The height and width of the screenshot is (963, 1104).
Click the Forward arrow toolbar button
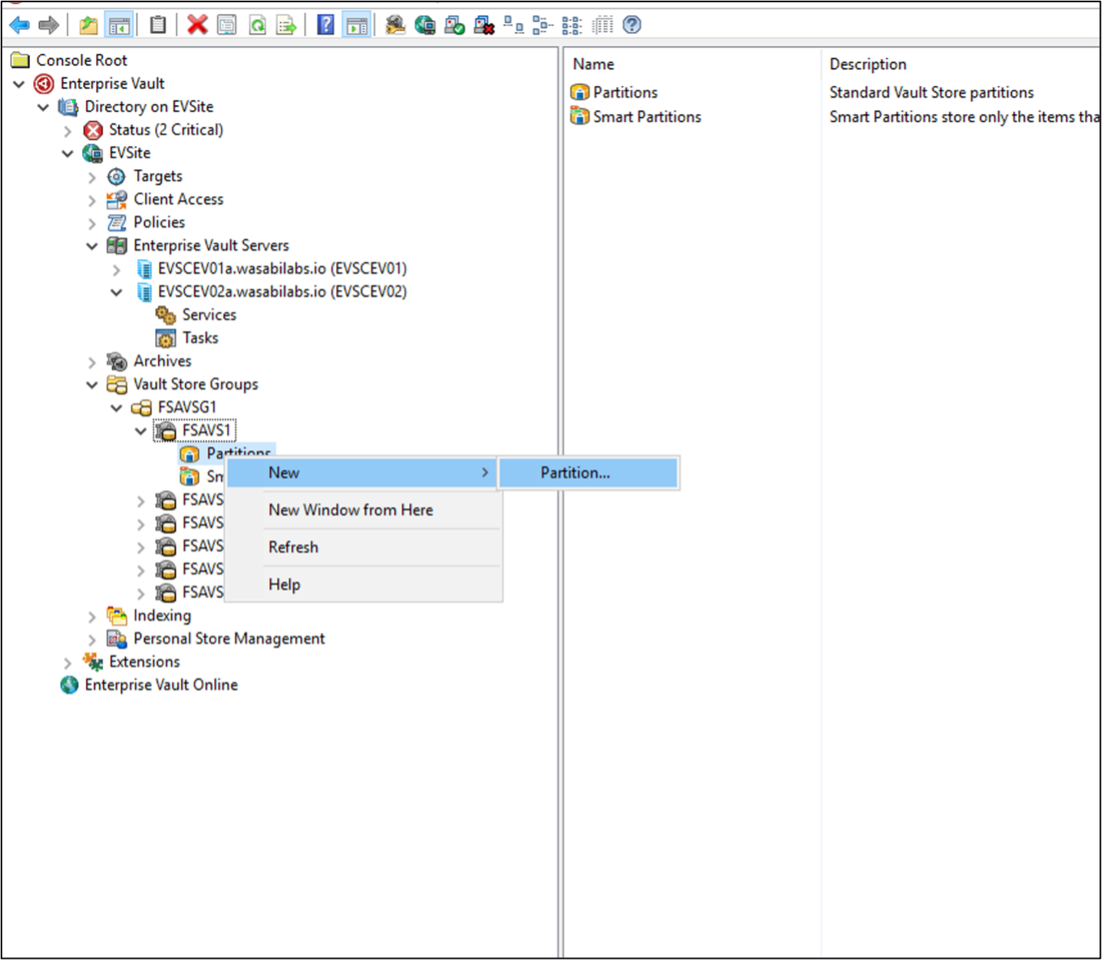[48, 25]
